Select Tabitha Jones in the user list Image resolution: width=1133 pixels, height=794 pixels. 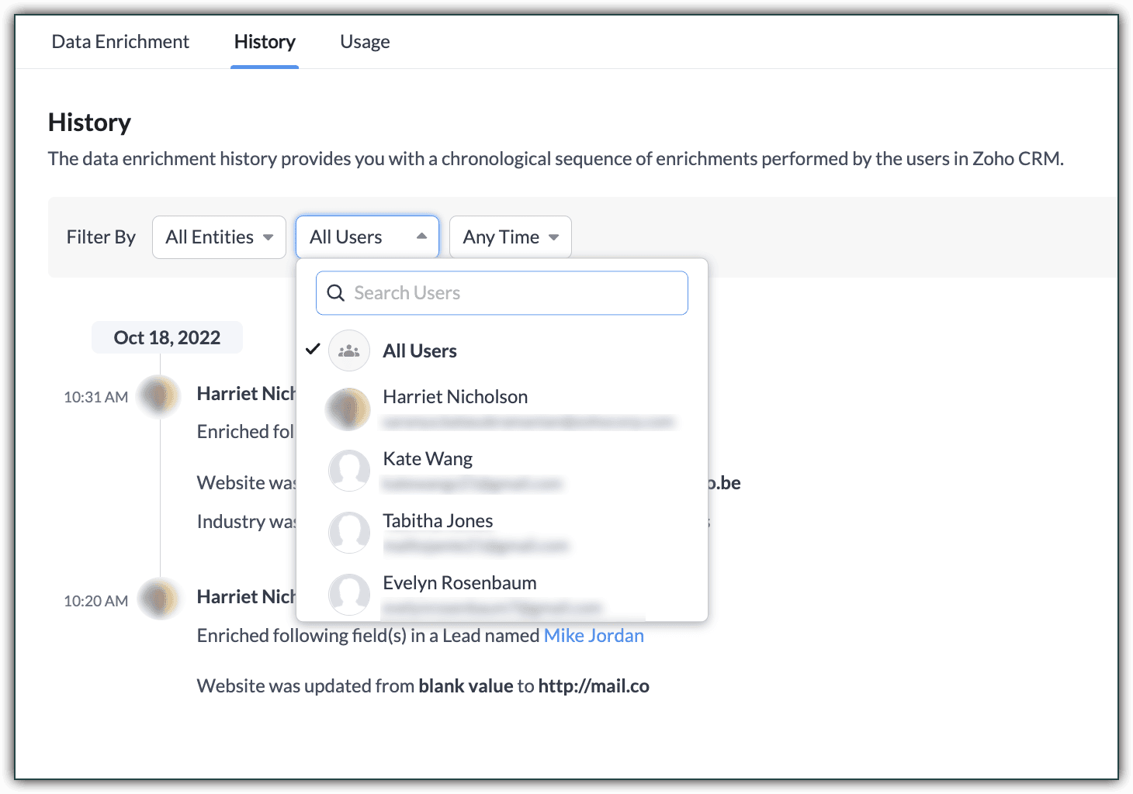(x=438, y=521)
